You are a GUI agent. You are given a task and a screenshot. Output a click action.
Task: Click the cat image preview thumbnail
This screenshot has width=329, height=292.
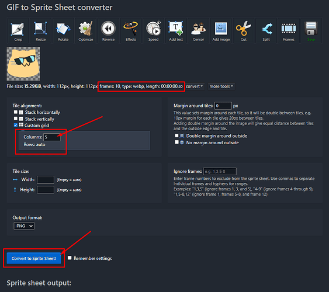click(x=23, y=64)
